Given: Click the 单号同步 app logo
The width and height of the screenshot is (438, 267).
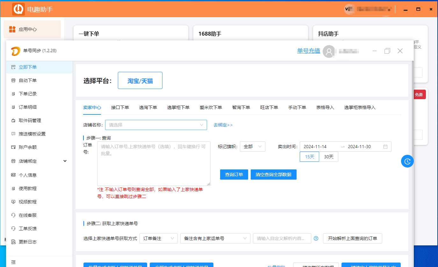Looking at the screenshot, I should pos(16,51).
